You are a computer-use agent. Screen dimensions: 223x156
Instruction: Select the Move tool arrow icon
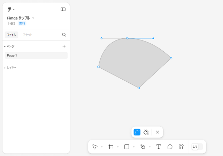(95, 147)
